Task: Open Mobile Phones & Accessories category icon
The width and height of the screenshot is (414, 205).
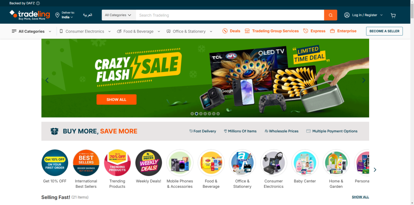Action: click(x=180, y=163)
